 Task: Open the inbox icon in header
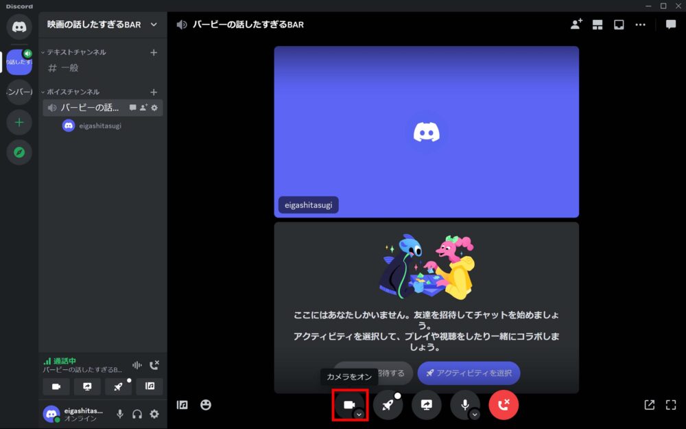[x=619, y=25]
